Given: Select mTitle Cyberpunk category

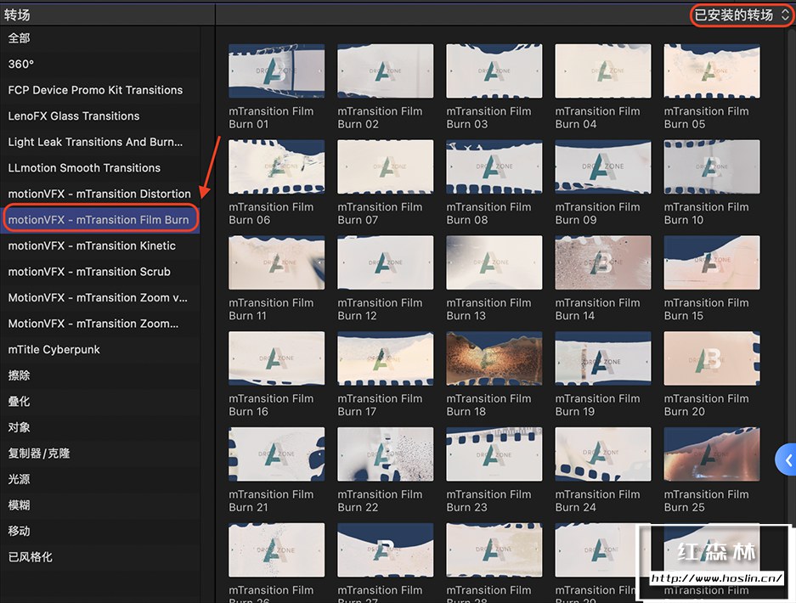Looking at the screenshot, I should point(100,349).
